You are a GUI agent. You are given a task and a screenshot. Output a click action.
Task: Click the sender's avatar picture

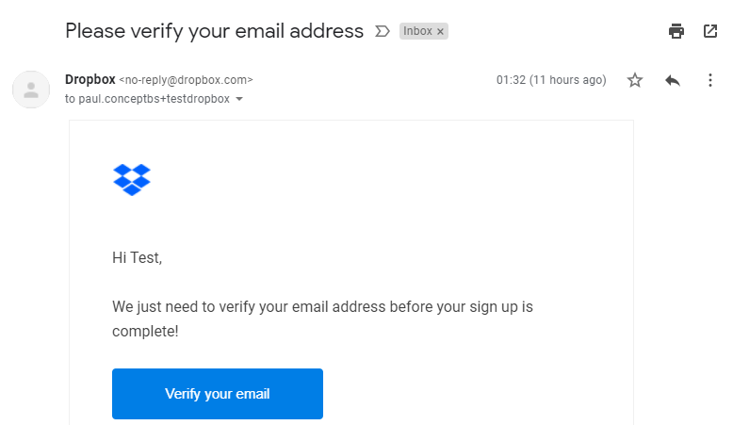click(31, 90)
